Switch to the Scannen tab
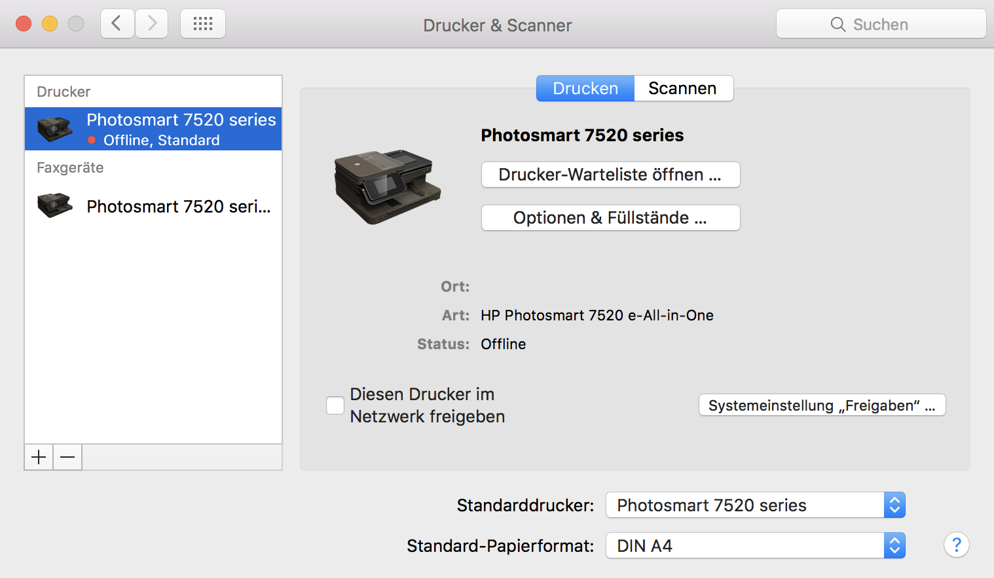The image size is (994, 578). 682,88
